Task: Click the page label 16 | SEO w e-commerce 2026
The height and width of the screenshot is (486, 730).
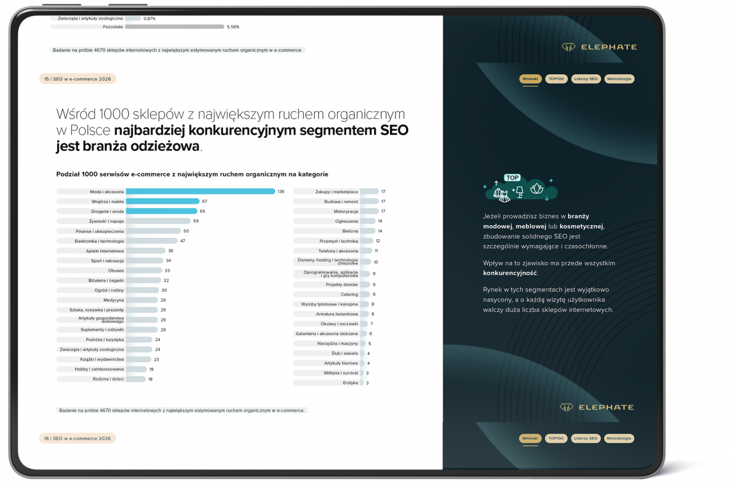Action: tap(77, 438)
